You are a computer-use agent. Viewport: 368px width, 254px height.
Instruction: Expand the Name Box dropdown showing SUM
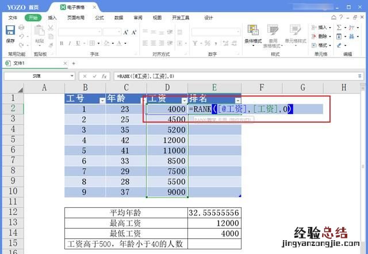tap(71, 75)
